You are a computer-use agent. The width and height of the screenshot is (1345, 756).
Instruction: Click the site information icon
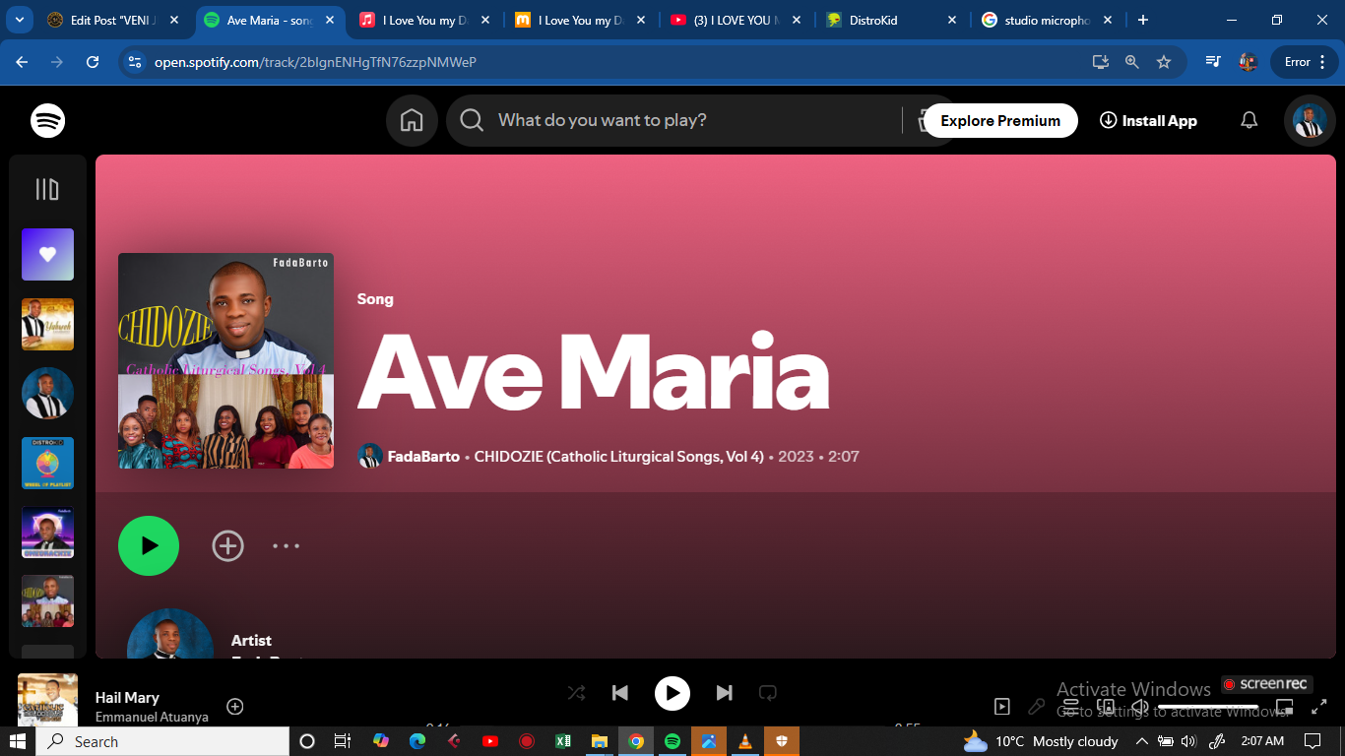[136, 62]
